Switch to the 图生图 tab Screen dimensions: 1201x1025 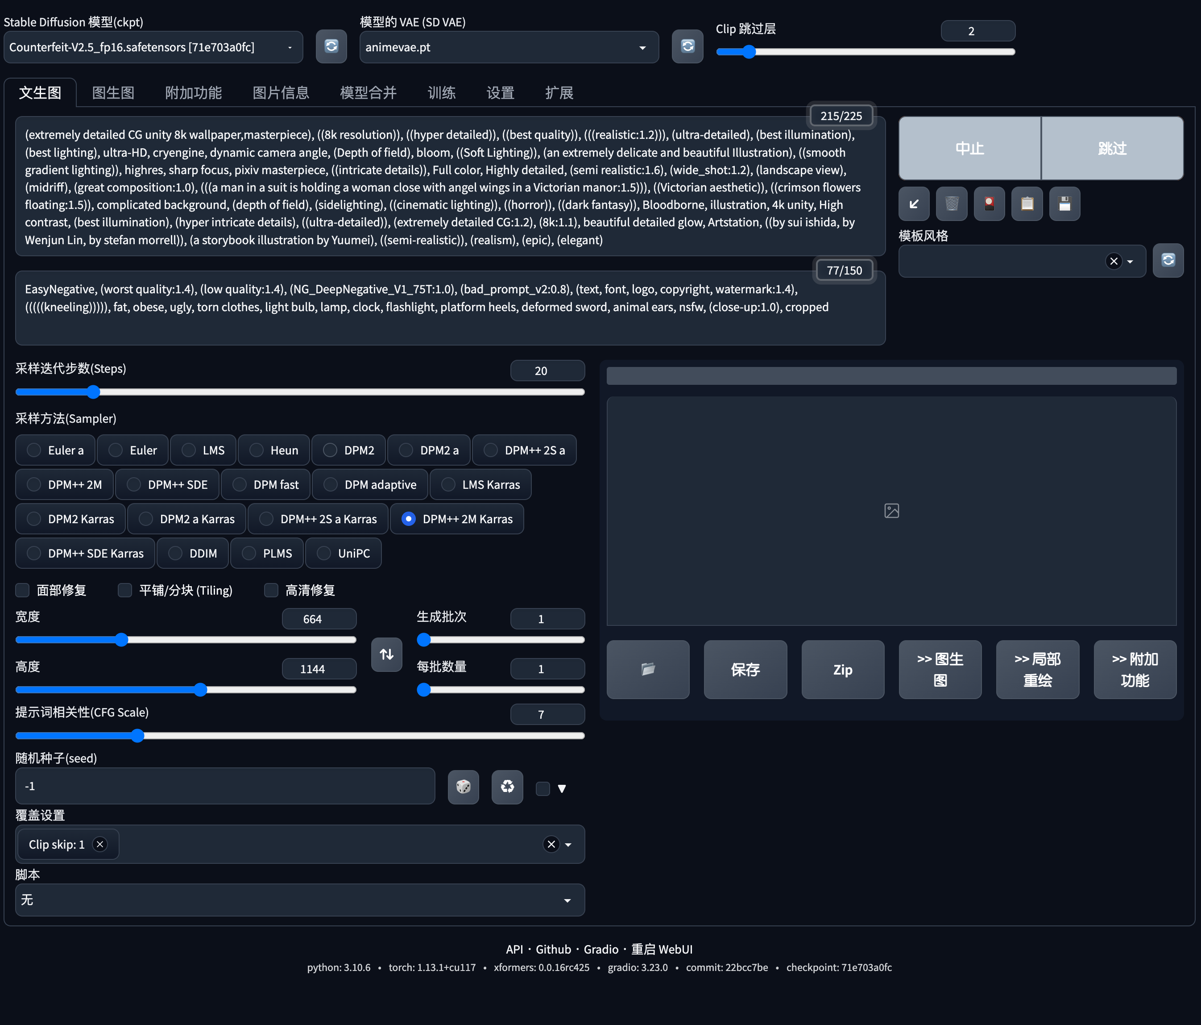click(113, 93)
